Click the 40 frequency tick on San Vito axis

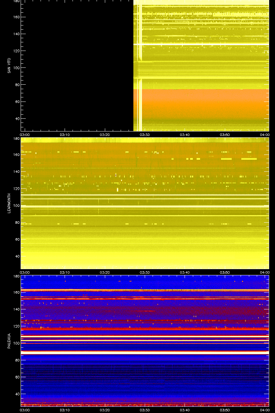17,119
